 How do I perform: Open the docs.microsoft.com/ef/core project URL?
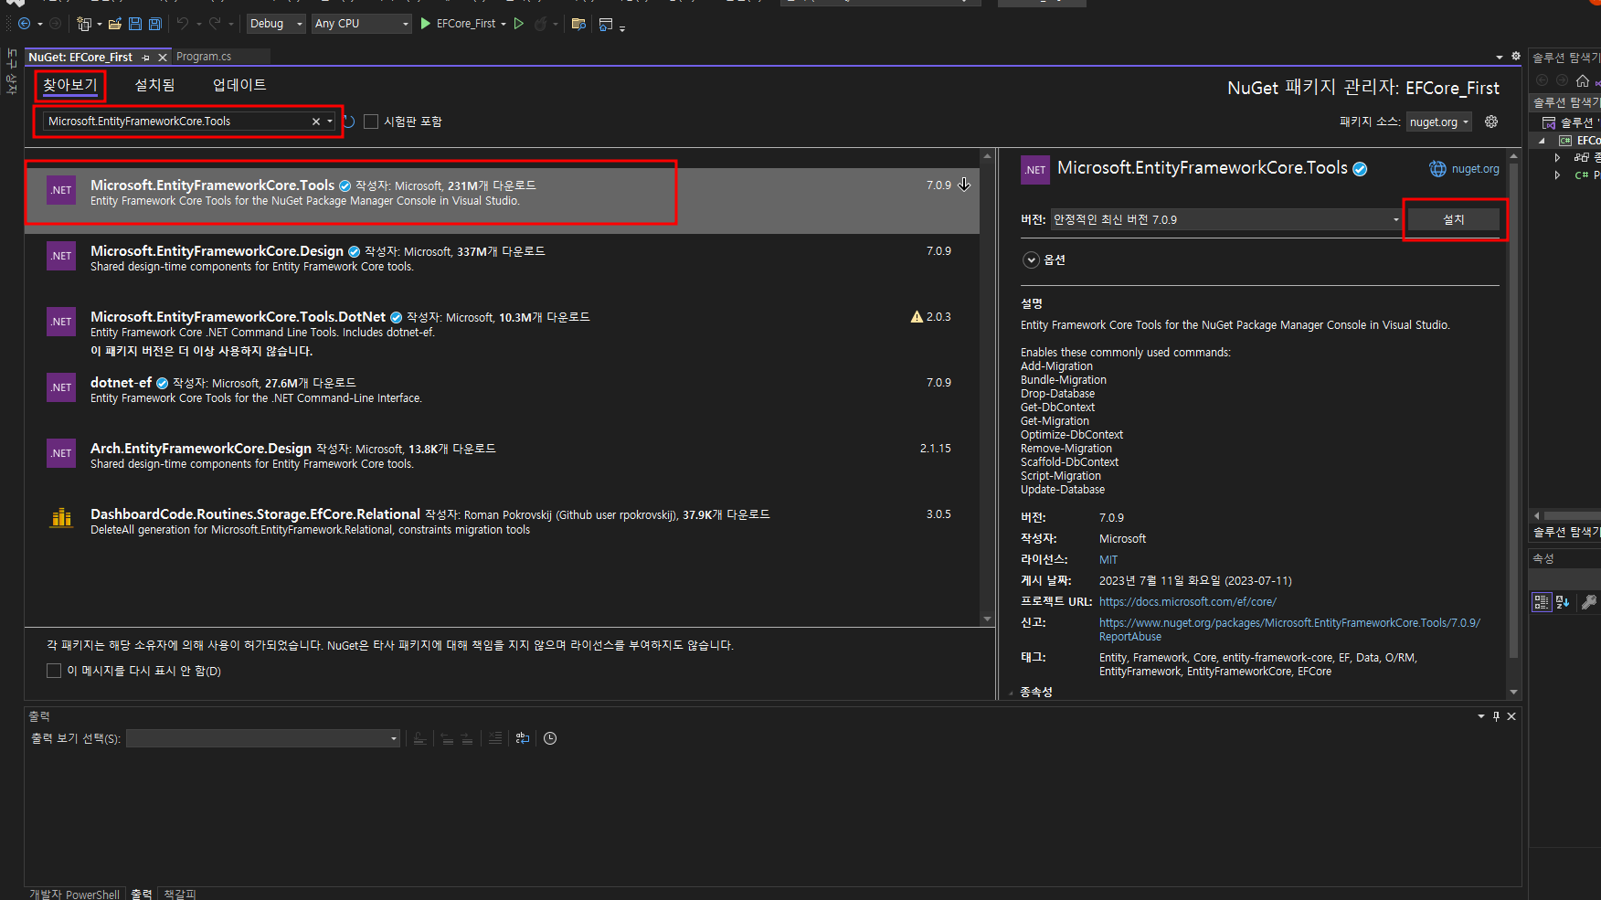coord(1187,602)
